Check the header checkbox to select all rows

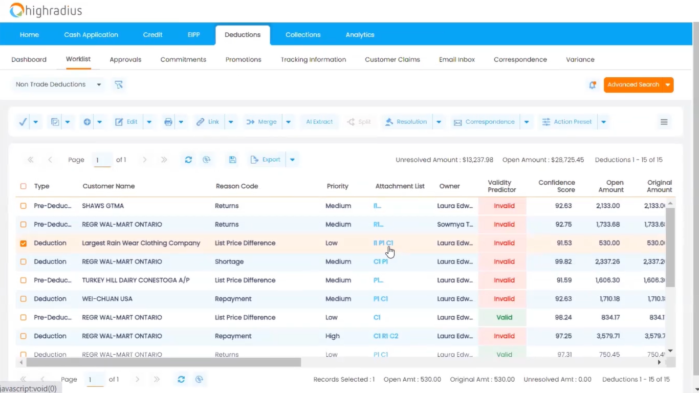[x=23, y=186]
